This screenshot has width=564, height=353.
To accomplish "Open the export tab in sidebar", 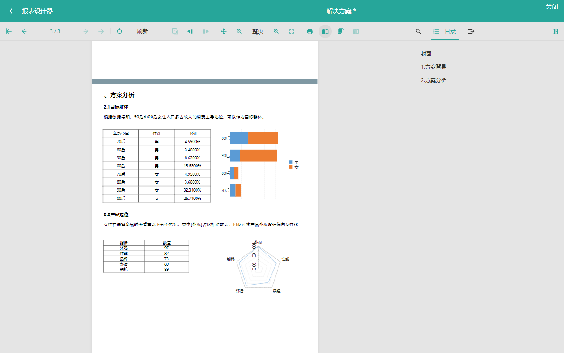I will click(471, 31).
